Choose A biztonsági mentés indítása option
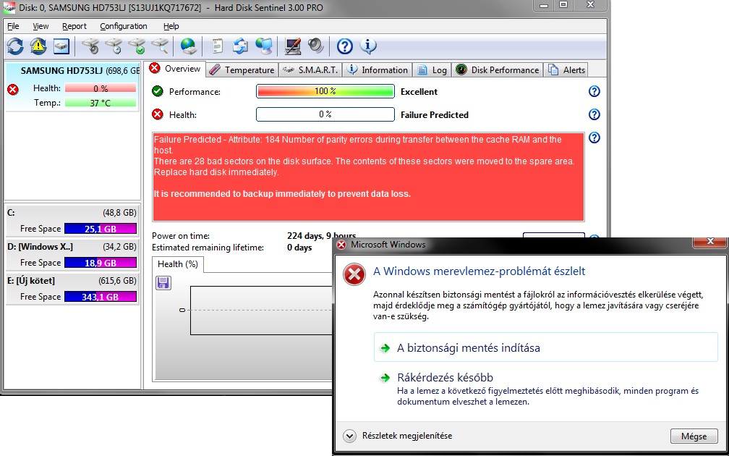The width and height of the screenshot is (729, 456). [468, 347]
